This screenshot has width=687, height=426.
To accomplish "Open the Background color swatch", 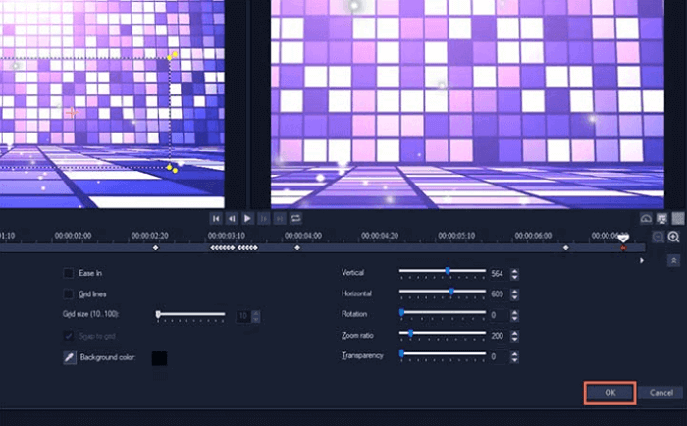I will [159, 358].
